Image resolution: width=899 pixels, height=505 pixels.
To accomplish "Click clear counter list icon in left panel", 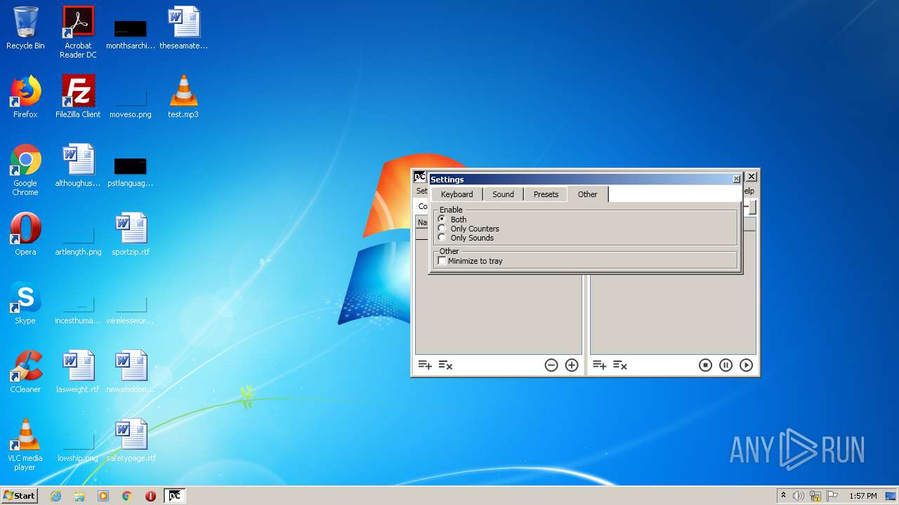I will point(445,365).
